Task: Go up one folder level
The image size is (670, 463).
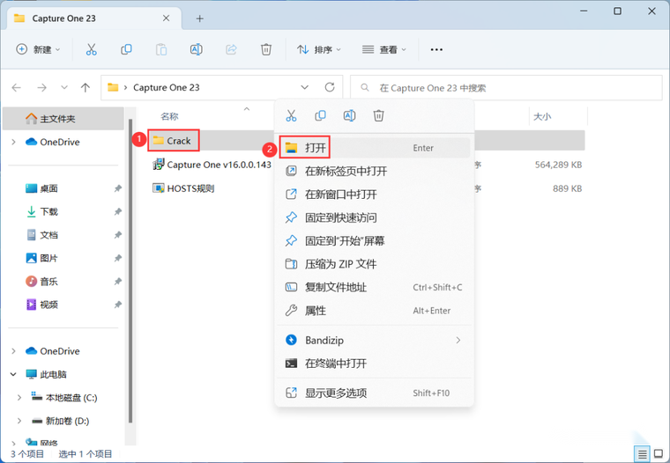Action: [x=86, y=87]
